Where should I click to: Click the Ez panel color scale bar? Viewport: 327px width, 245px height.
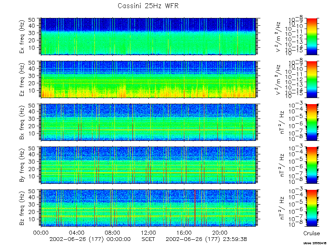(x=311, y=79)
